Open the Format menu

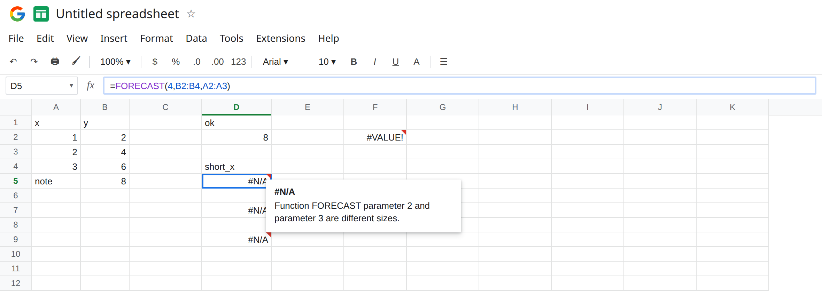click(156, 38)
